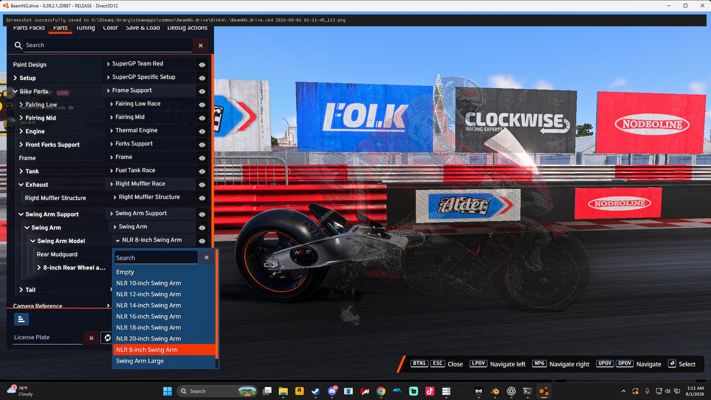The width and height of the screenshot is (711, 400).
Task: Click the NP6 navigate right hint icon
Action: pyautogui.click(x=540, y=364)
